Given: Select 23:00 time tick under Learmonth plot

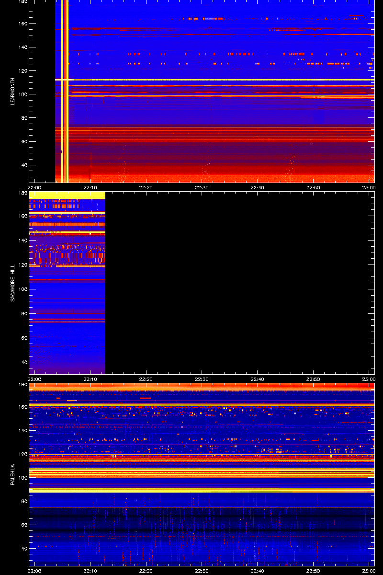Looking at the screenshot, I should point(369,187).
